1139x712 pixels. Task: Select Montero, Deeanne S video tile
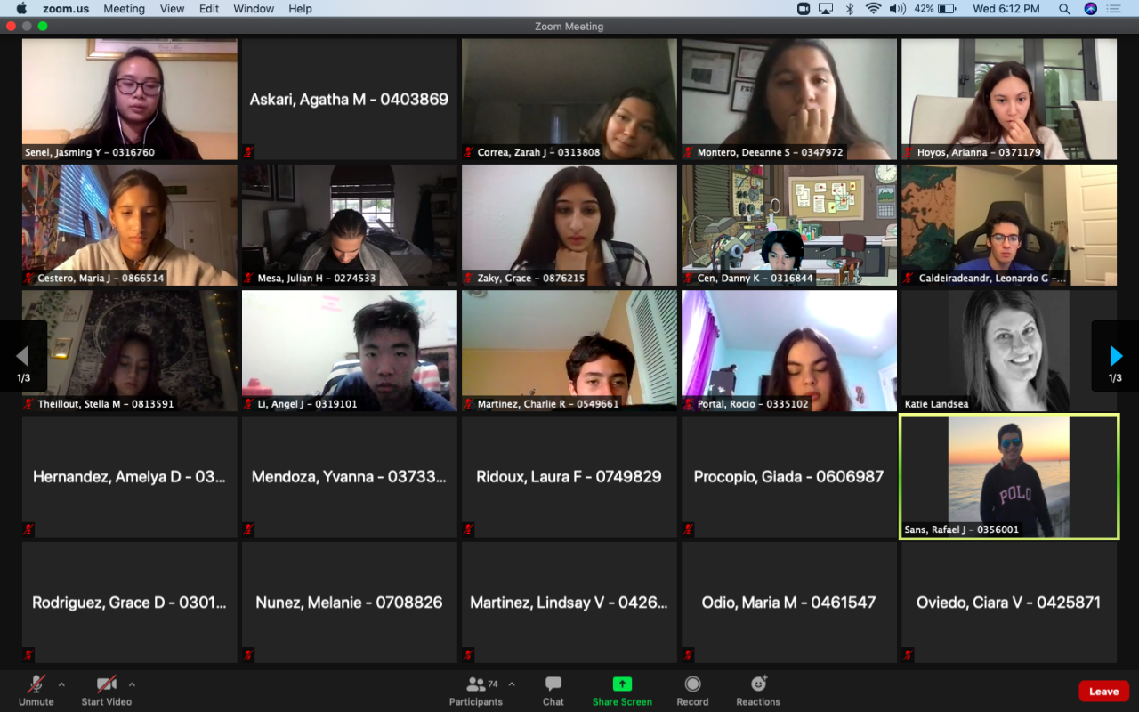click(x=789, y=99)
